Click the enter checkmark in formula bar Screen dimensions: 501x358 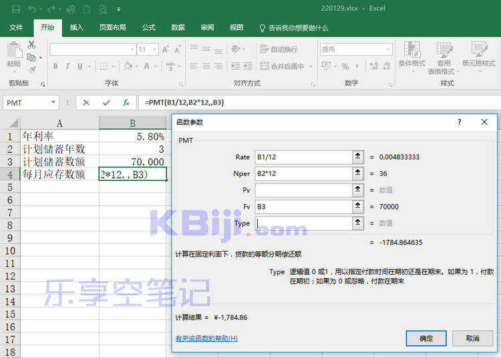click(106, 103)
